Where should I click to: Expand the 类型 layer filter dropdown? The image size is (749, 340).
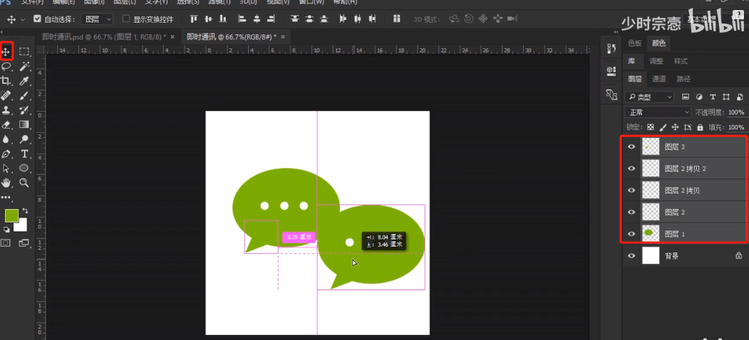pyautogui.click(x=650, y=97)
